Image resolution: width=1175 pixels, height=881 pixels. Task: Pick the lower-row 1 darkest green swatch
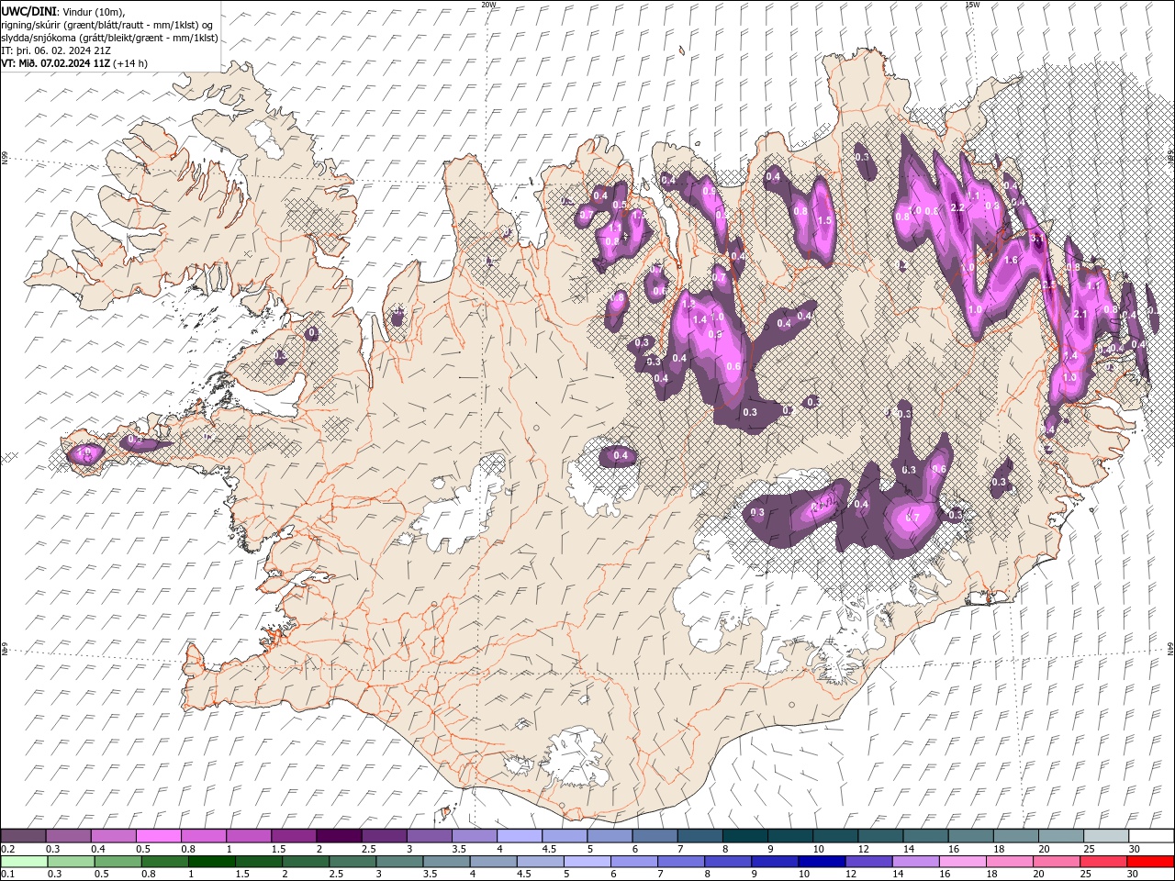point(212,862)
